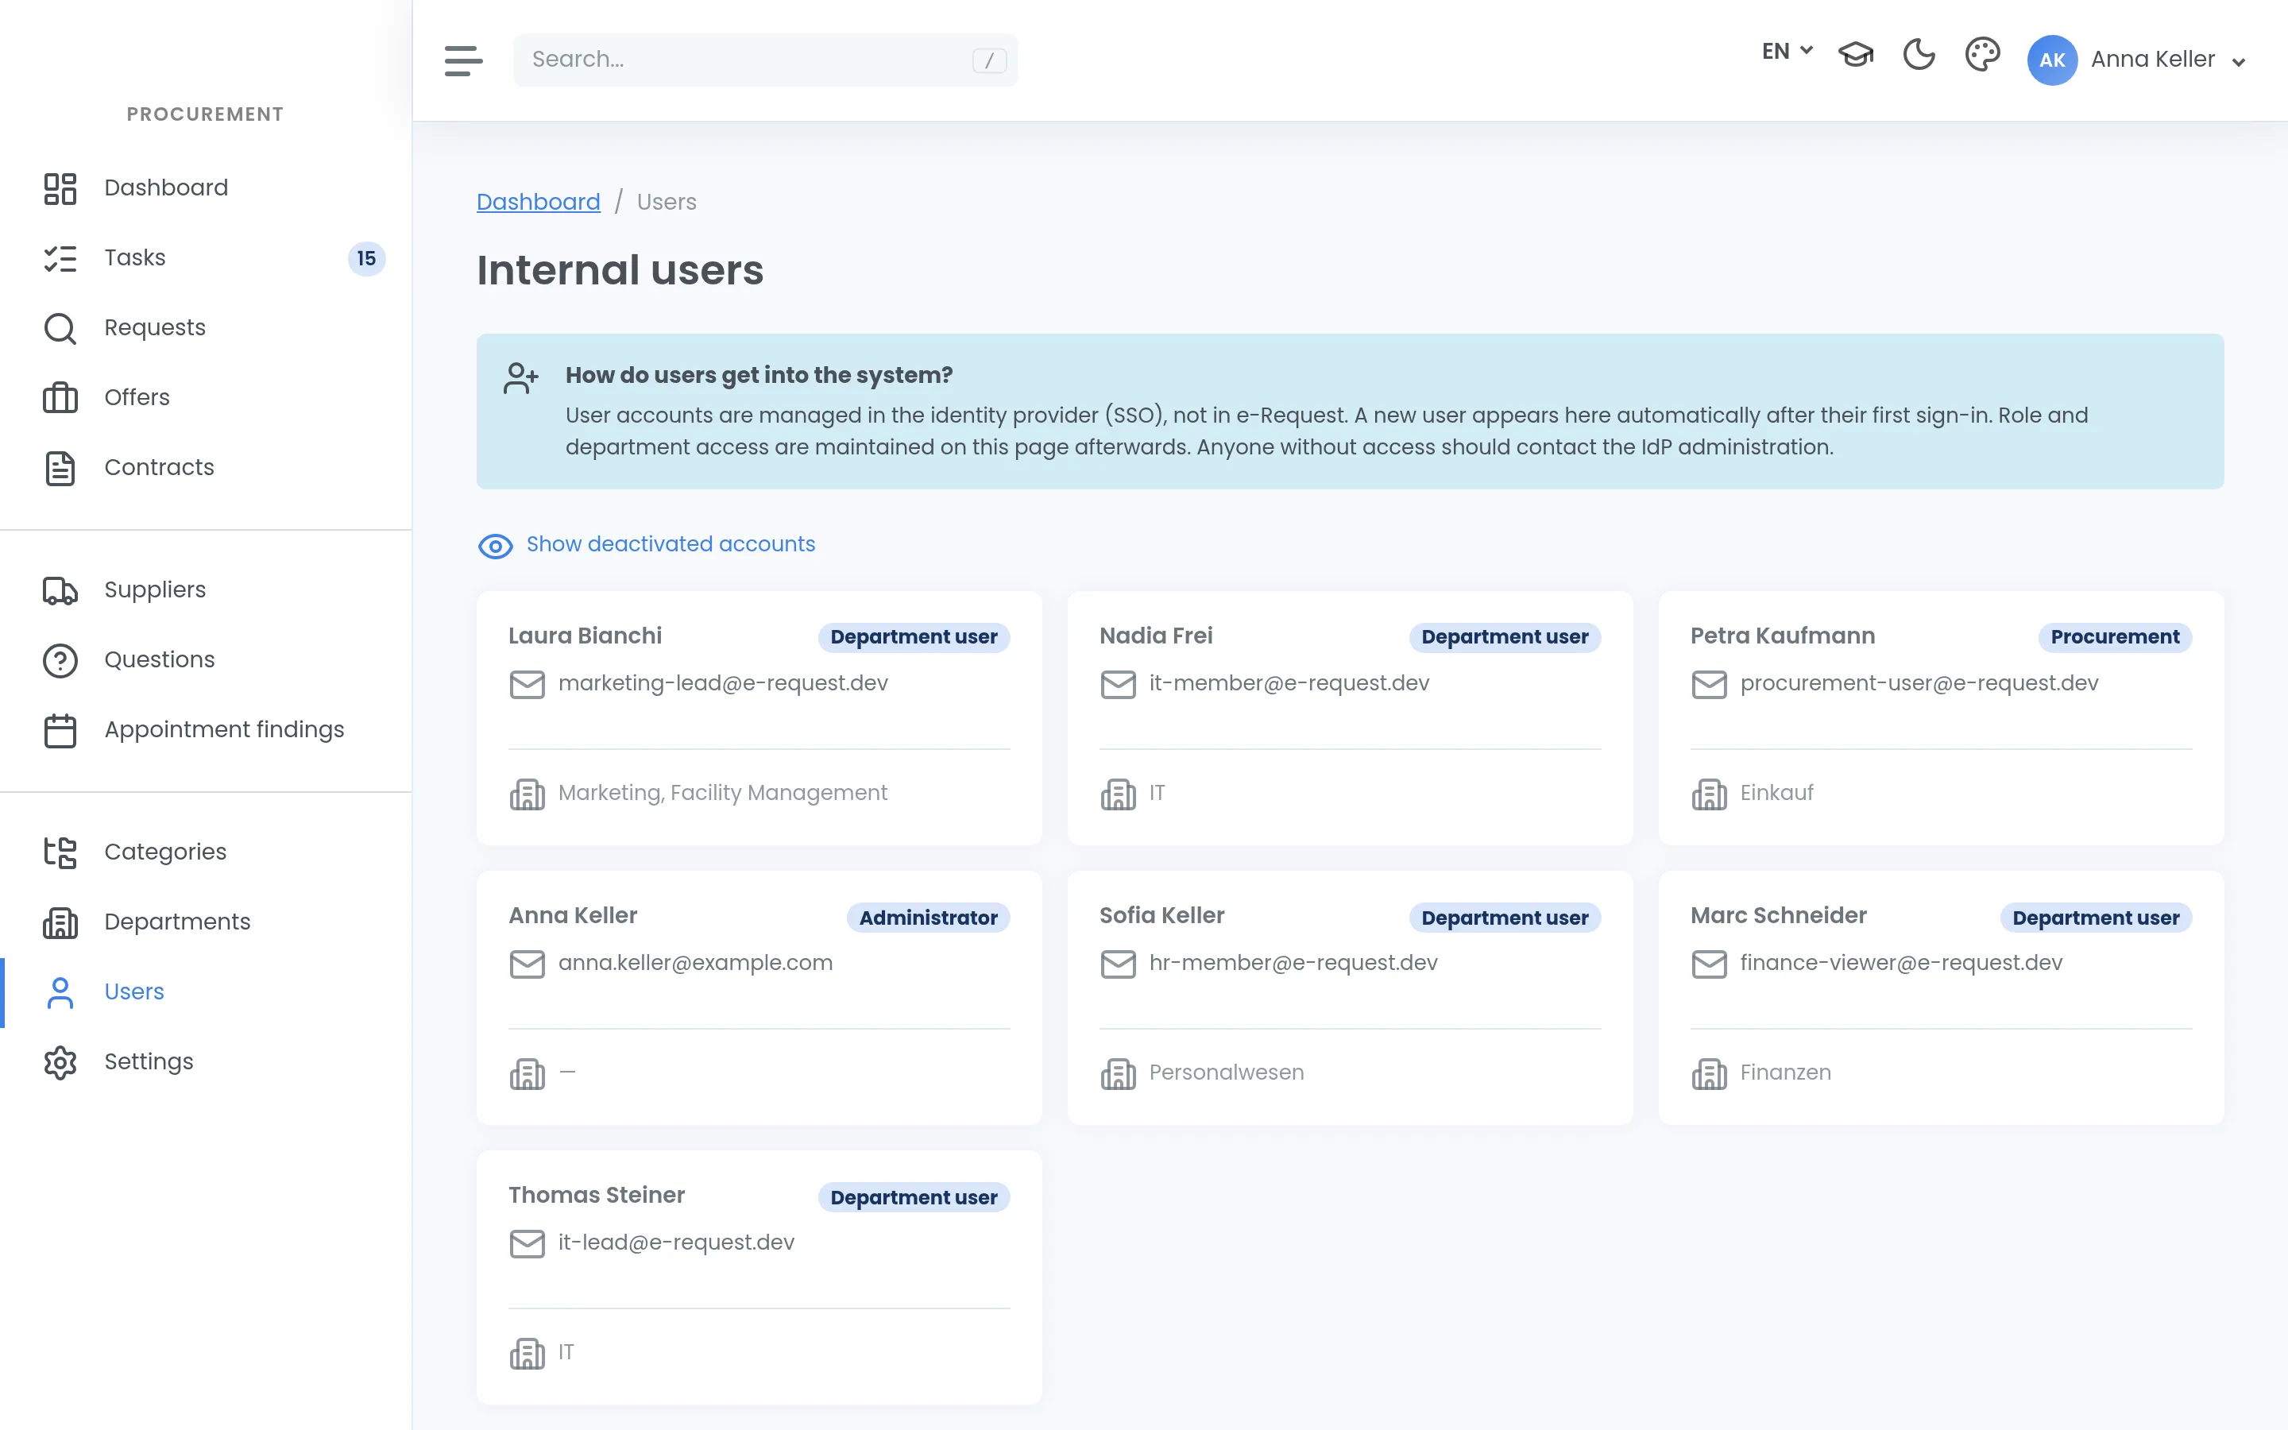
Task: Toggle the sidebar hamburger menu
Action: (x=463, y=60)
